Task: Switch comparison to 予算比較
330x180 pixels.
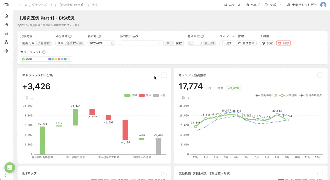Action: [x=44, y=43]
